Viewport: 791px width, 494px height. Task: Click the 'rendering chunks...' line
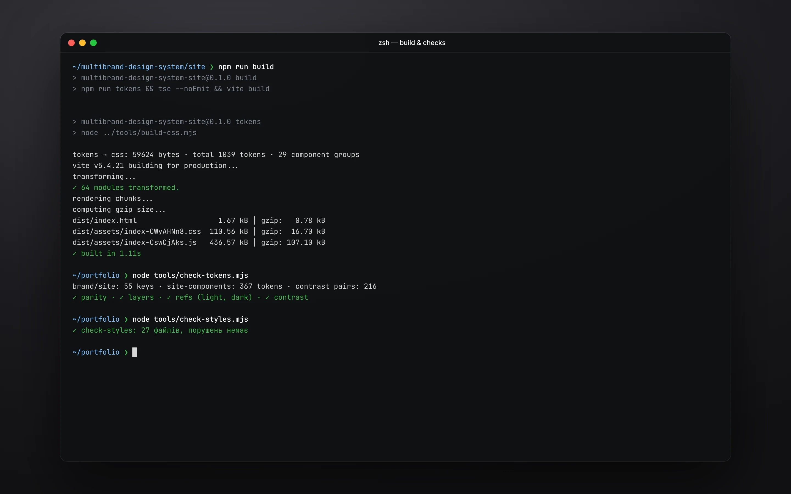[x=112, y=199]
